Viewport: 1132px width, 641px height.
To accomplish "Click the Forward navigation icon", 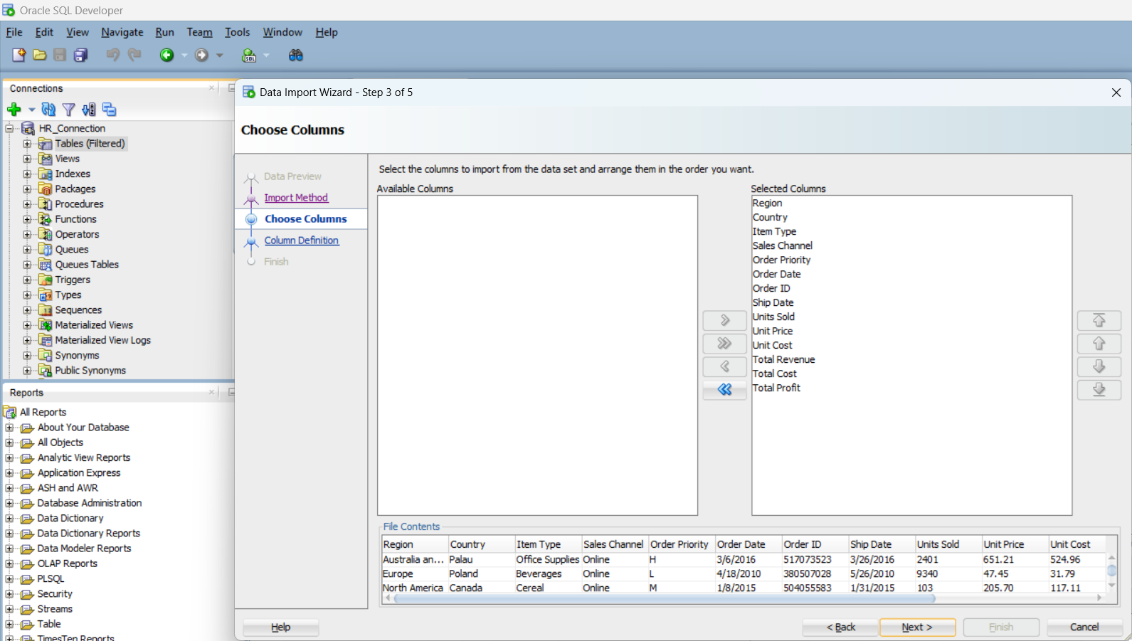I will (202, 55).
